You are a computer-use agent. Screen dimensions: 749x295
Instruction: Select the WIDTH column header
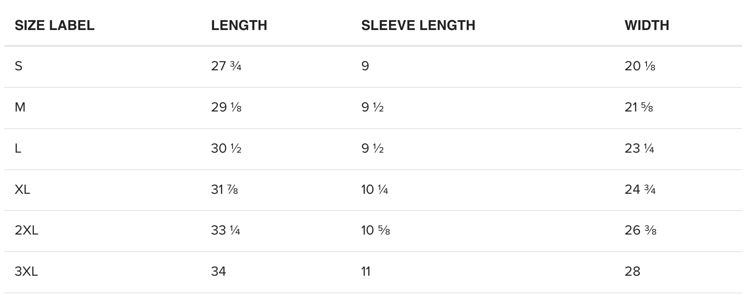[x=647, y=25]
